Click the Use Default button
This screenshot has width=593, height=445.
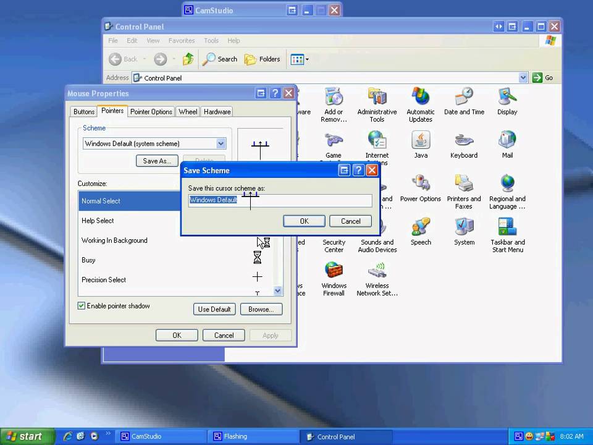coord(214,309)
